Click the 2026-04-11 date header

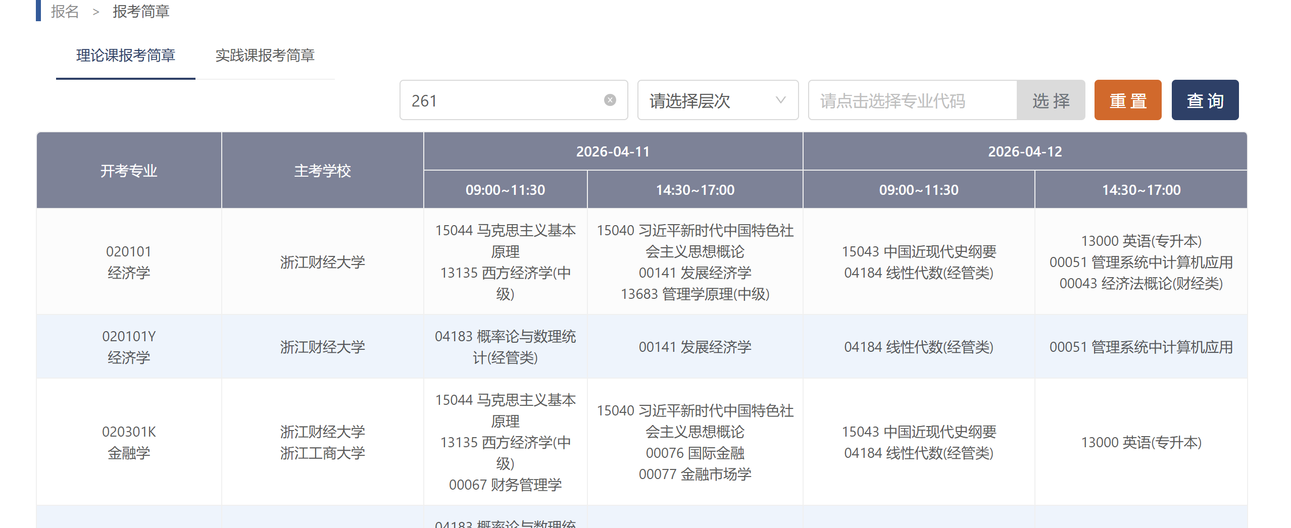613,151
